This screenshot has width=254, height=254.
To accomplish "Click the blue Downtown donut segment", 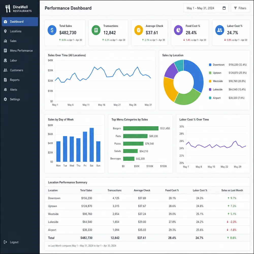I will [x=197, y=75].
